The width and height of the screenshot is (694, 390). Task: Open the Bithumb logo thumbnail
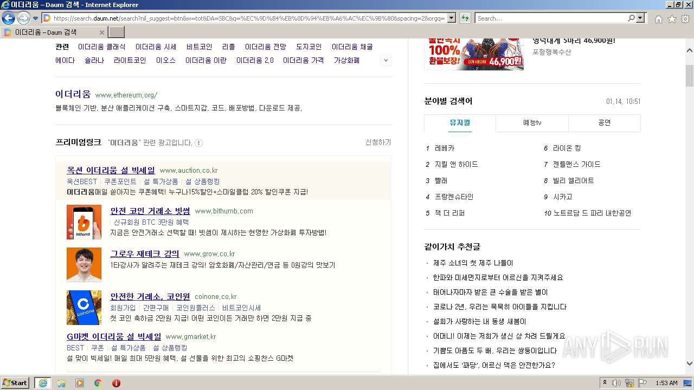[84, 222]
